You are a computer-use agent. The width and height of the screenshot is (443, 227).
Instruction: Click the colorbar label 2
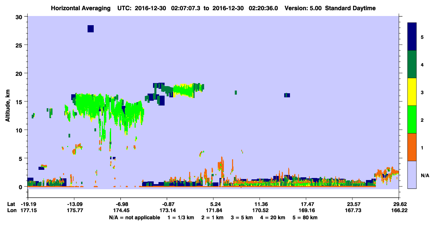click(x=422, y=120)
